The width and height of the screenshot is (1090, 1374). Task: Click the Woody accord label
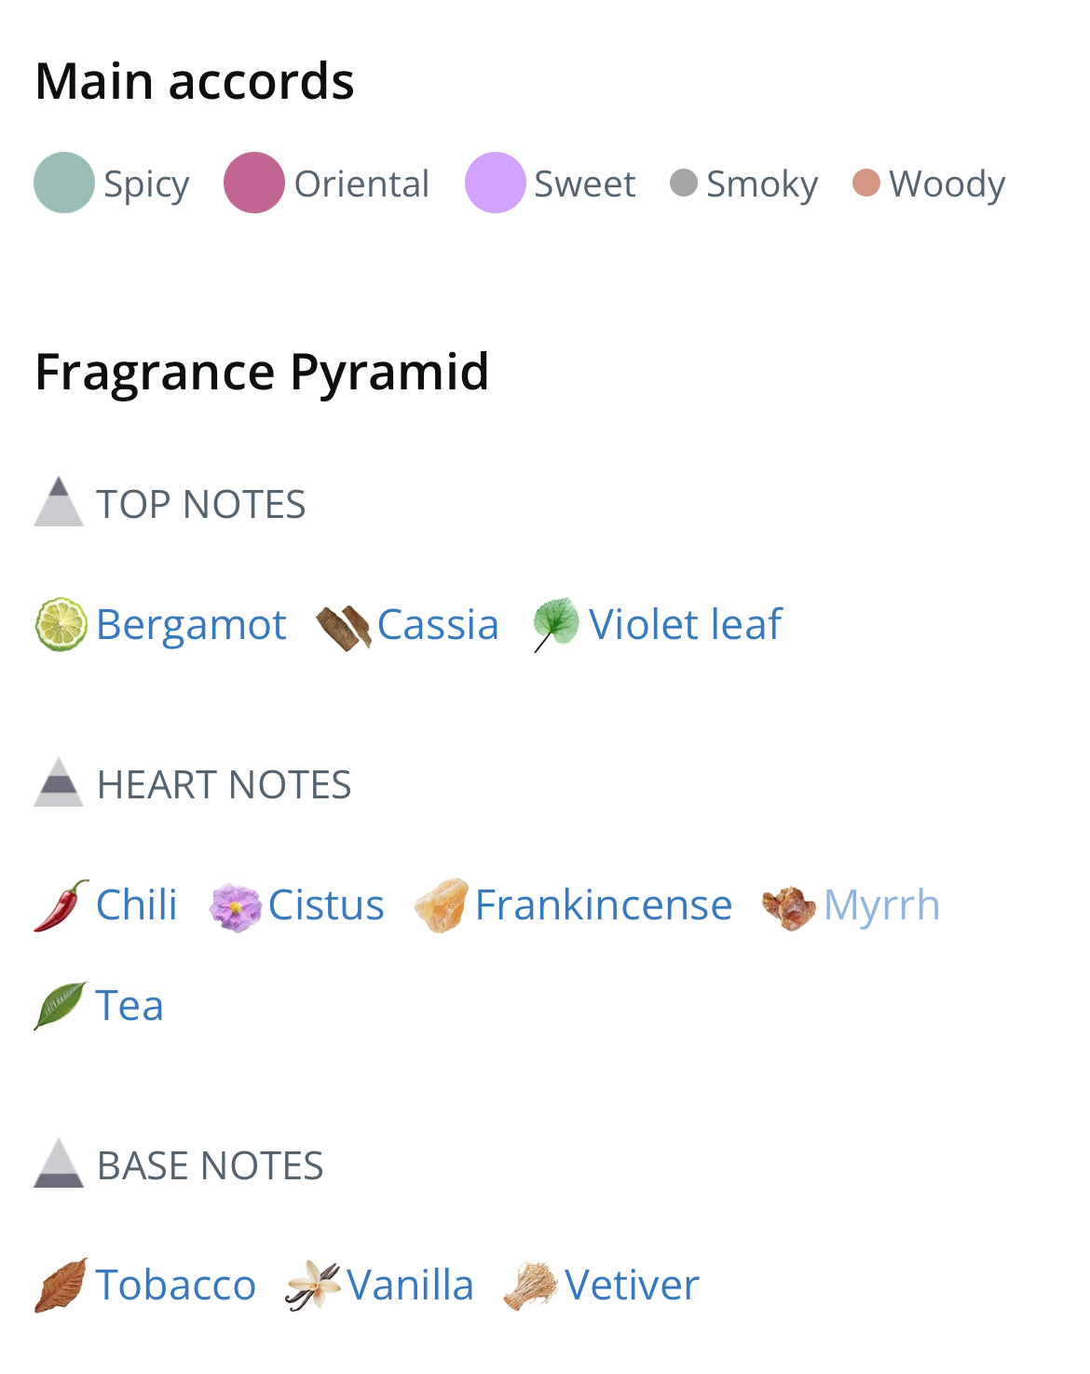point(947,184)
